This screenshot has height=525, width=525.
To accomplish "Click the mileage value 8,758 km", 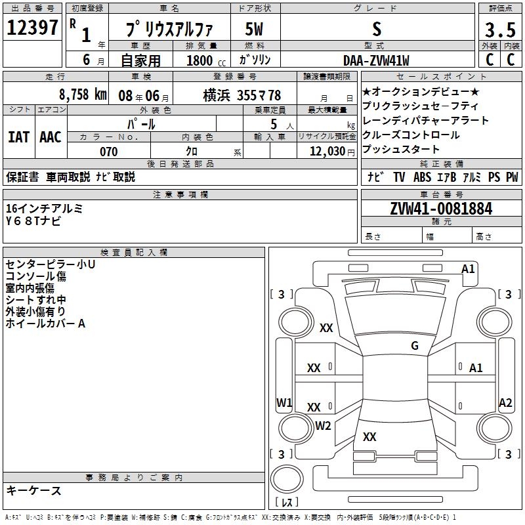I will (x=83, y=94).
